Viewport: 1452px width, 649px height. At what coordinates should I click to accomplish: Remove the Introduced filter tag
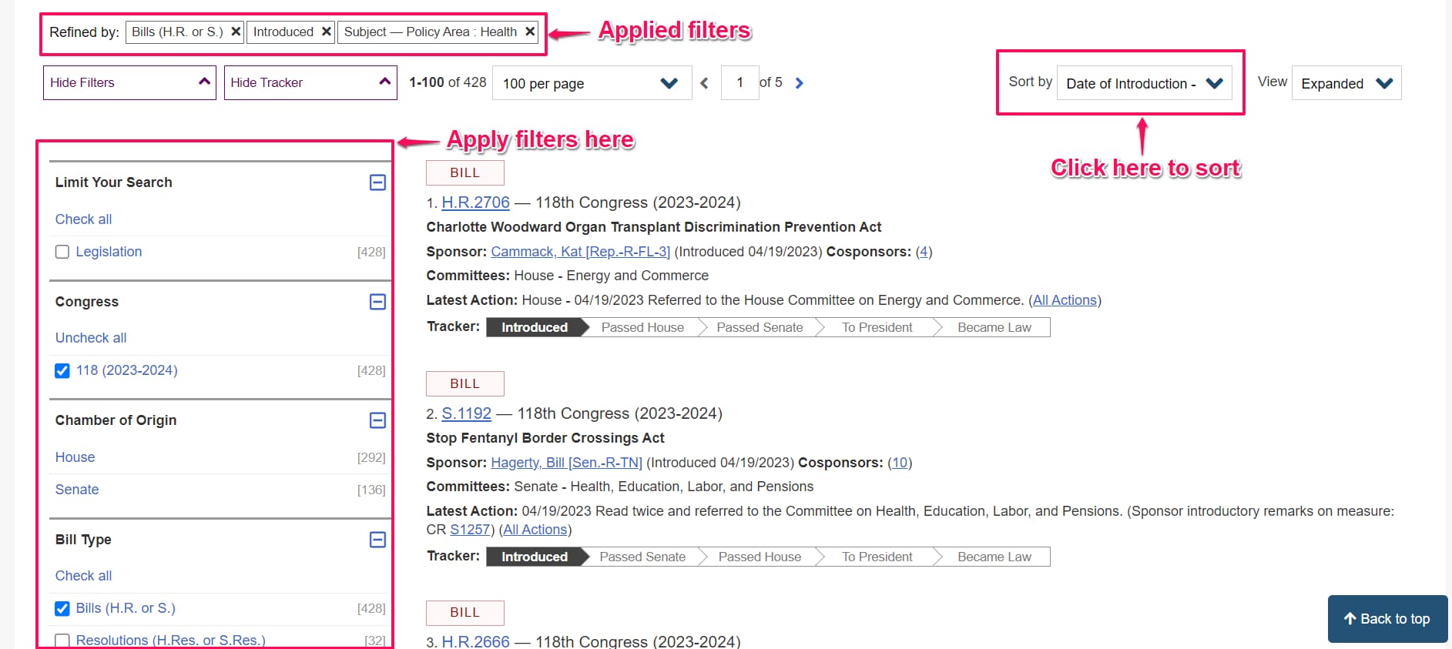pos(326,32)
